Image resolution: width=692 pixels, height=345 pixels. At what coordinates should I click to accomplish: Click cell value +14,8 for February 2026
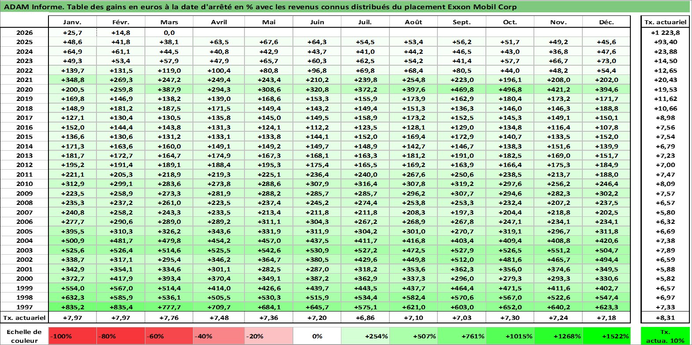coord(121,33)
